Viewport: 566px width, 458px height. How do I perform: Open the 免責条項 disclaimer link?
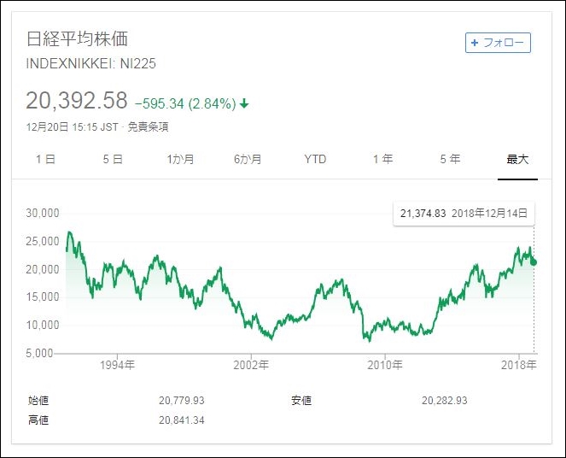click(x=148, y=126)
